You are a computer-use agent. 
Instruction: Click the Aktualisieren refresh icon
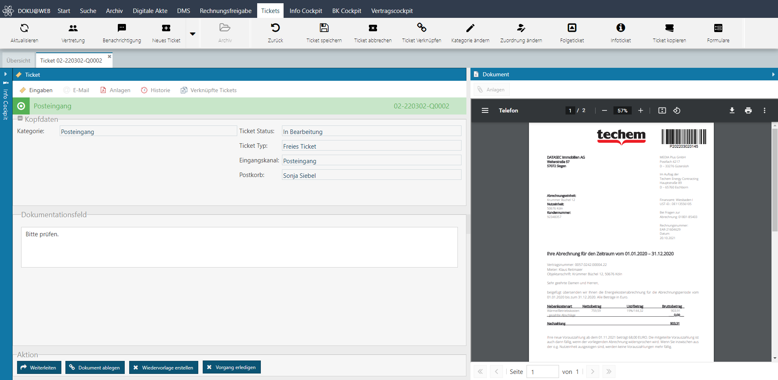(24, 28)
